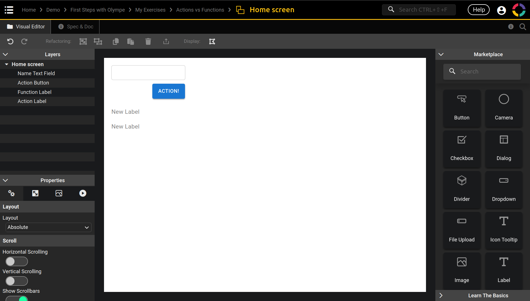530x301 pixels.
Task: Enable Vertical Scrolling toggle
Action: tap(17, 281)
